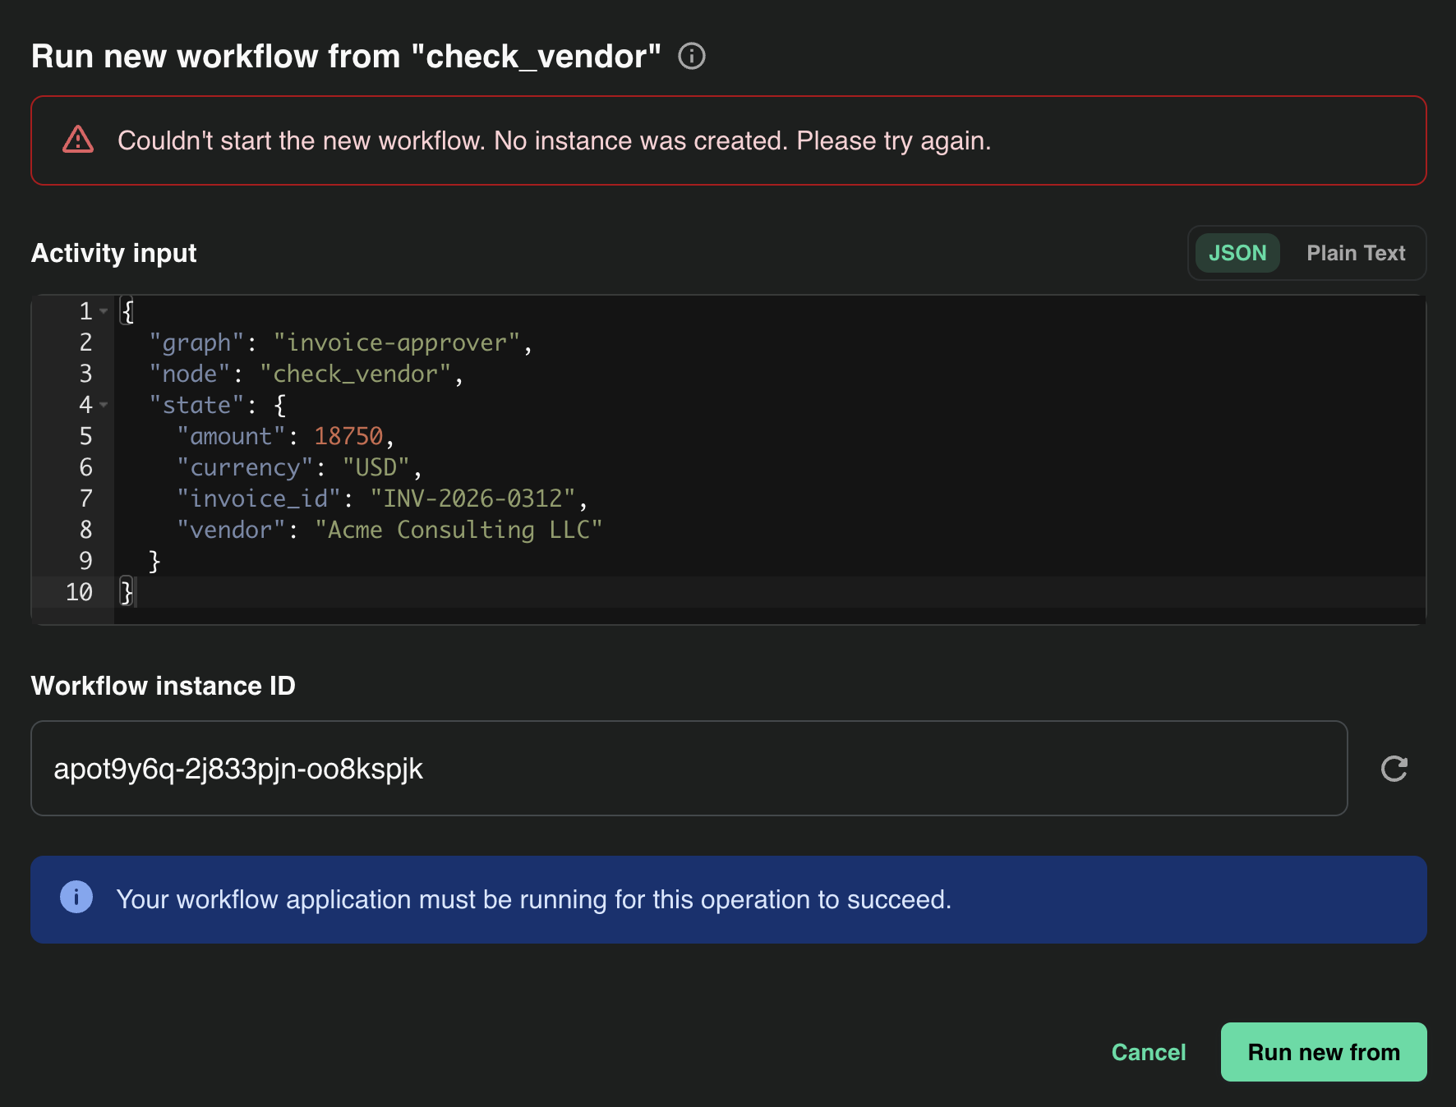Click the "check_vendor" value on line 3

356,374
